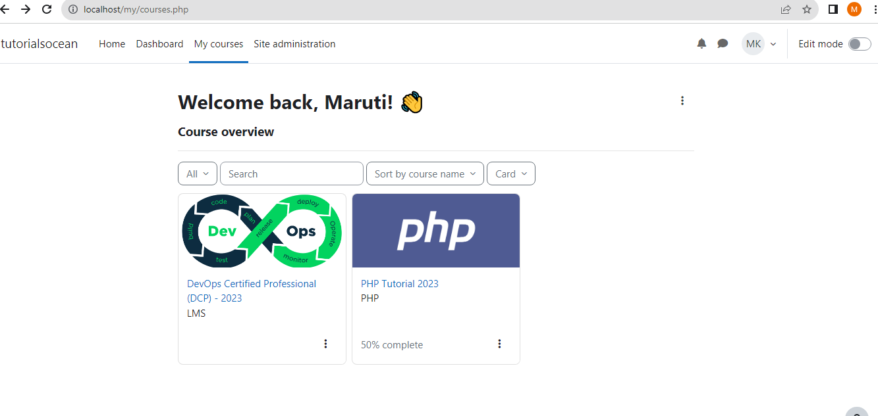Image resolution: width=878 pixels, height=416 pixels.
Task: Toggle the Edit mode switch
Action: tap(859, 44)
